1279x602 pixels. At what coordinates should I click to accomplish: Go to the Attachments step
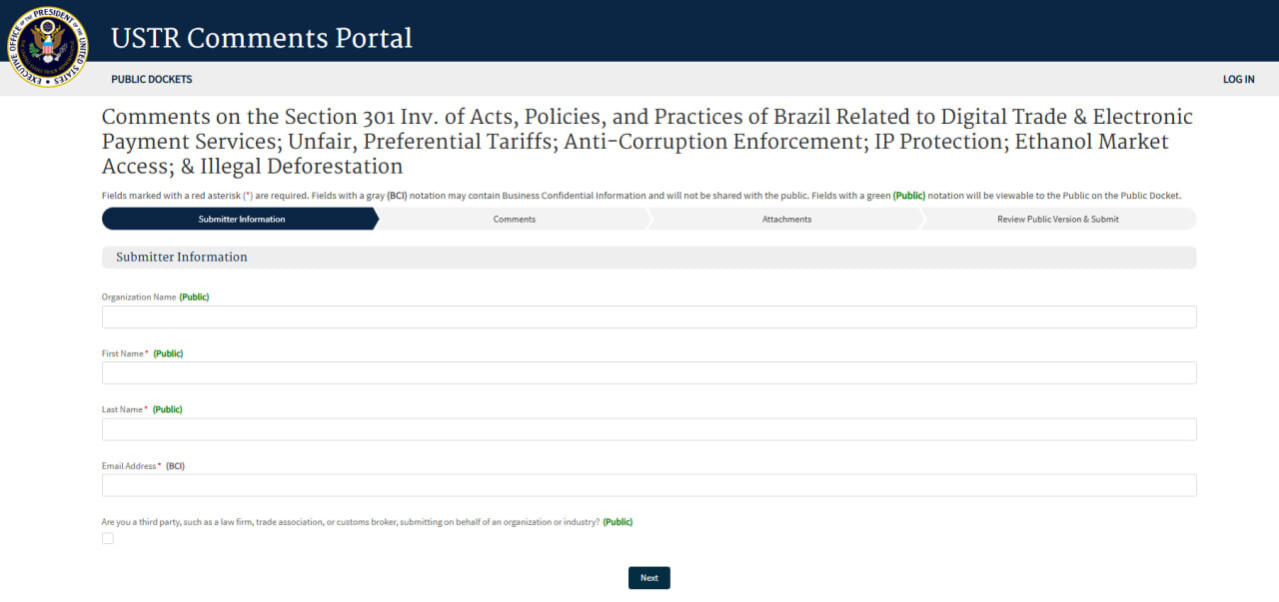[x=786, y=219]
